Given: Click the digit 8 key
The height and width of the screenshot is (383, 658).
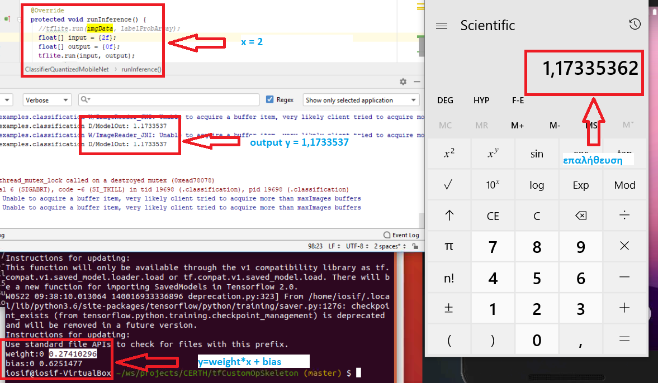Looking at the screenshot, I should pos(537,246).
